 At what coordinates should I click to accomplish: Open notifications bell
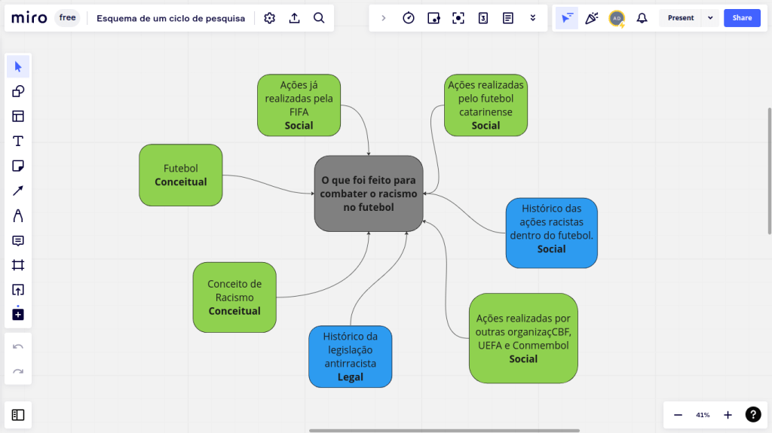pyautogui.click(x=642, y=18)
